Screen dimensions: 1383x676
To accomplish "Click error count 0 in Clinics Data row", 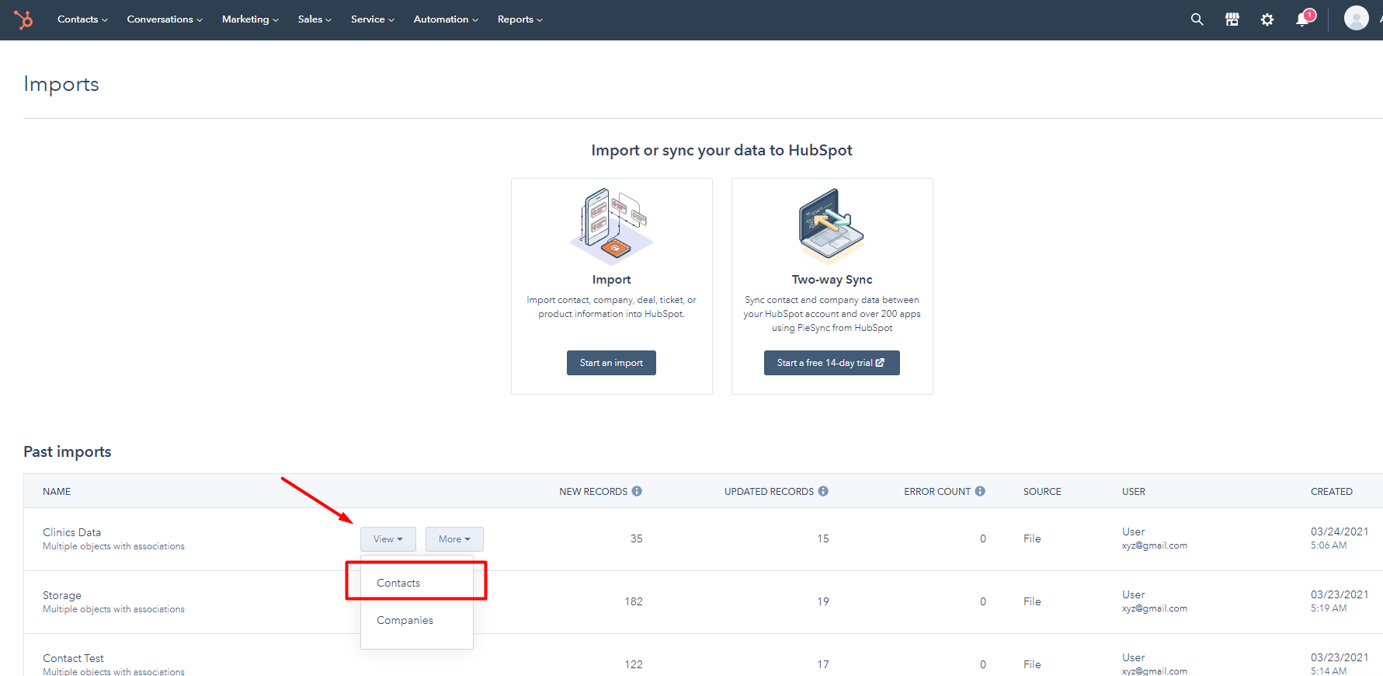I will [x=983, y=538].
